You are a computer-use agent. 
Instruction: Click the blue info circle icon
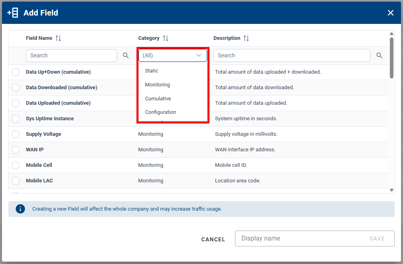click(x=20, y=209)
